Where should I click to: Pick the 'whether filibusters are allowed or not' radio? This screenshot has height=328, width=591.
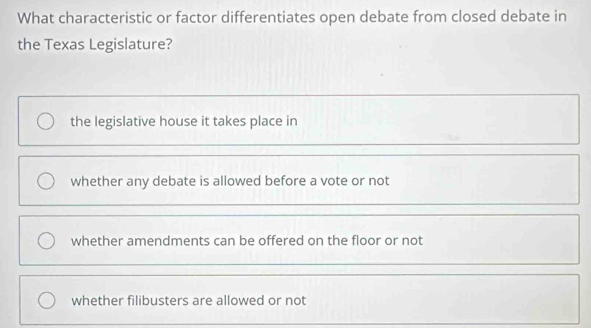click(45, 301)
